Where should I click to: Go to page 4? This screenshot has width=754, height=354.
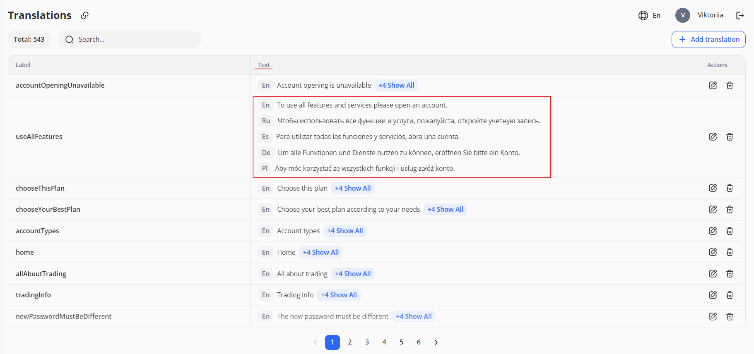(x=384, y=342)
